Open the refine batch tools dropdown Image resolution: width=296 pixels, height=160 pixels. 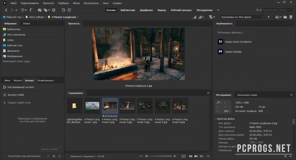click(x=47, y=10)
